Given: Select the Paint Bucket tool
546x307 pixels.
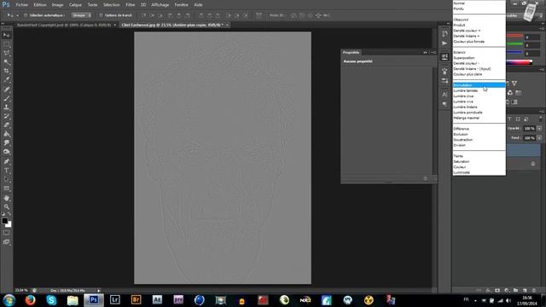Looking at the screenshot, I should point(6,134).
